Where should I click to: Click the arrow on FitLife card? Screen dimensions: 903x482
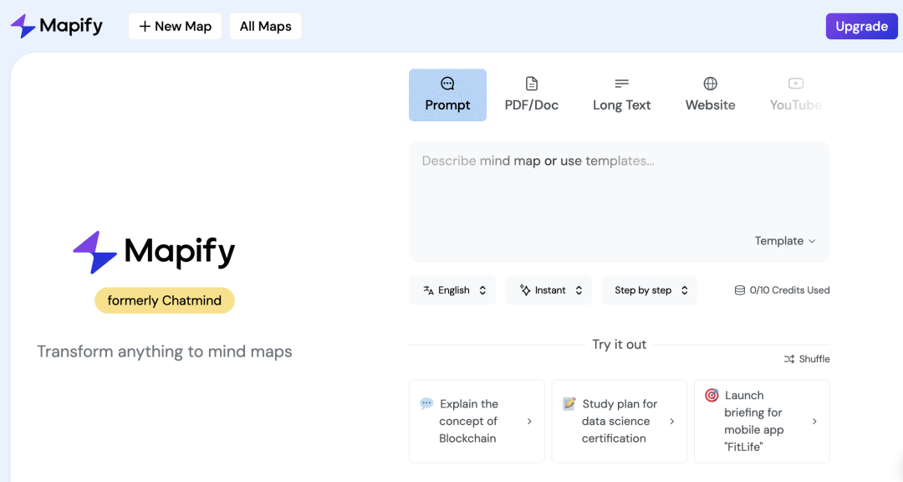pos(814,422)
